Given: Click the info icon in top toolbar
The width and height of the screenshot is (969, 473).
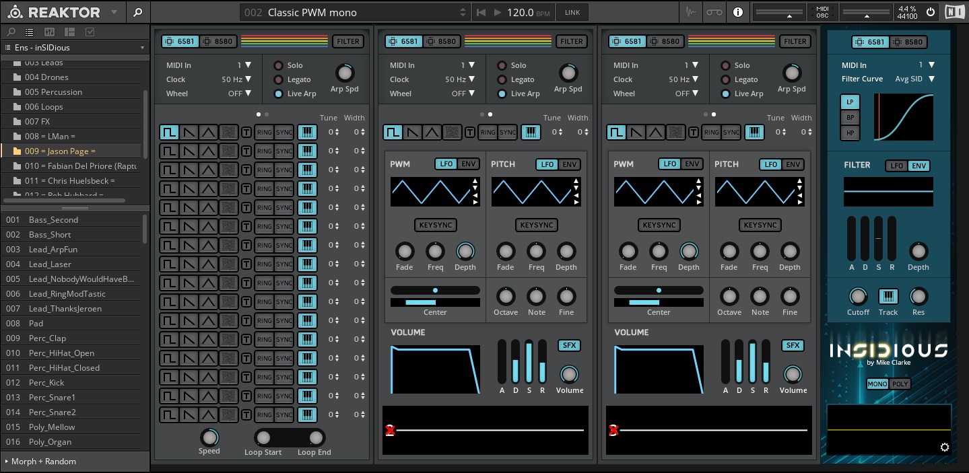Looking at the screenshot, I should 737,12.
